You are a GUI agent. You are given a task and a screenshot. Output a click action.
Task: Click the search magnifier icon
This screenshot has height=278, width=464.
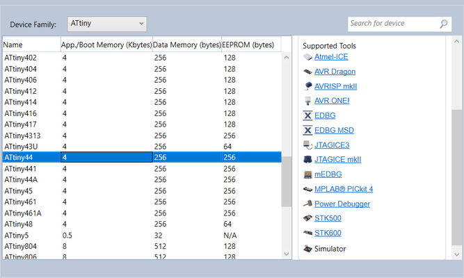445,24
